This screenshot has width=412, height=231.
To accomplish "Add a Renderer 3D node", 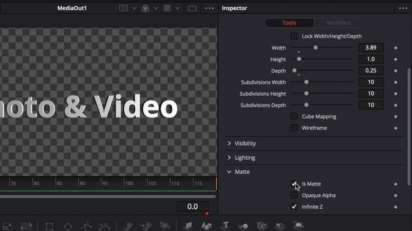I will coord(299,225).
